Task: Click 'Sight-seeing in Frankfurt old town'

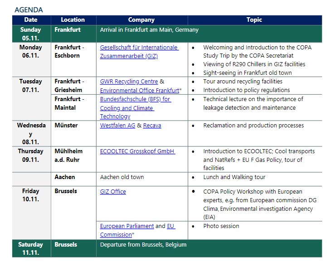Action: pyautogui.click(x=248, y=73)
